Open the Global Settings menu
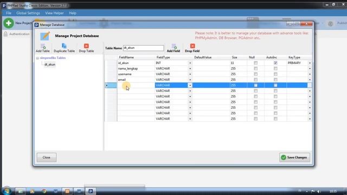347x195 pixels. click(28, 13)
